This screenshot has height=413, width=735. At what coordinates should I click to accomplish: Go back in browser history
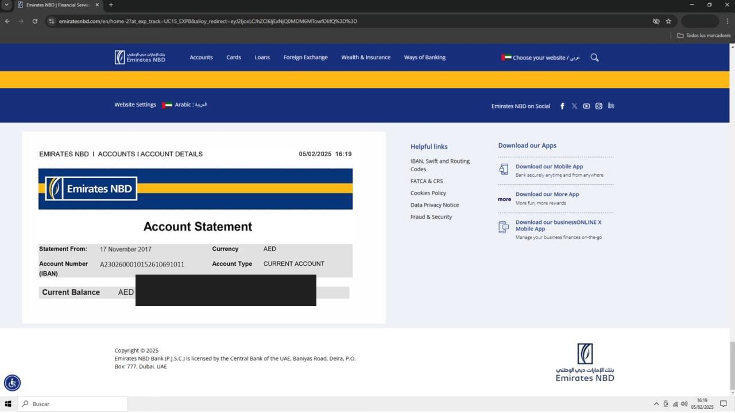click(x=7, y=21)
